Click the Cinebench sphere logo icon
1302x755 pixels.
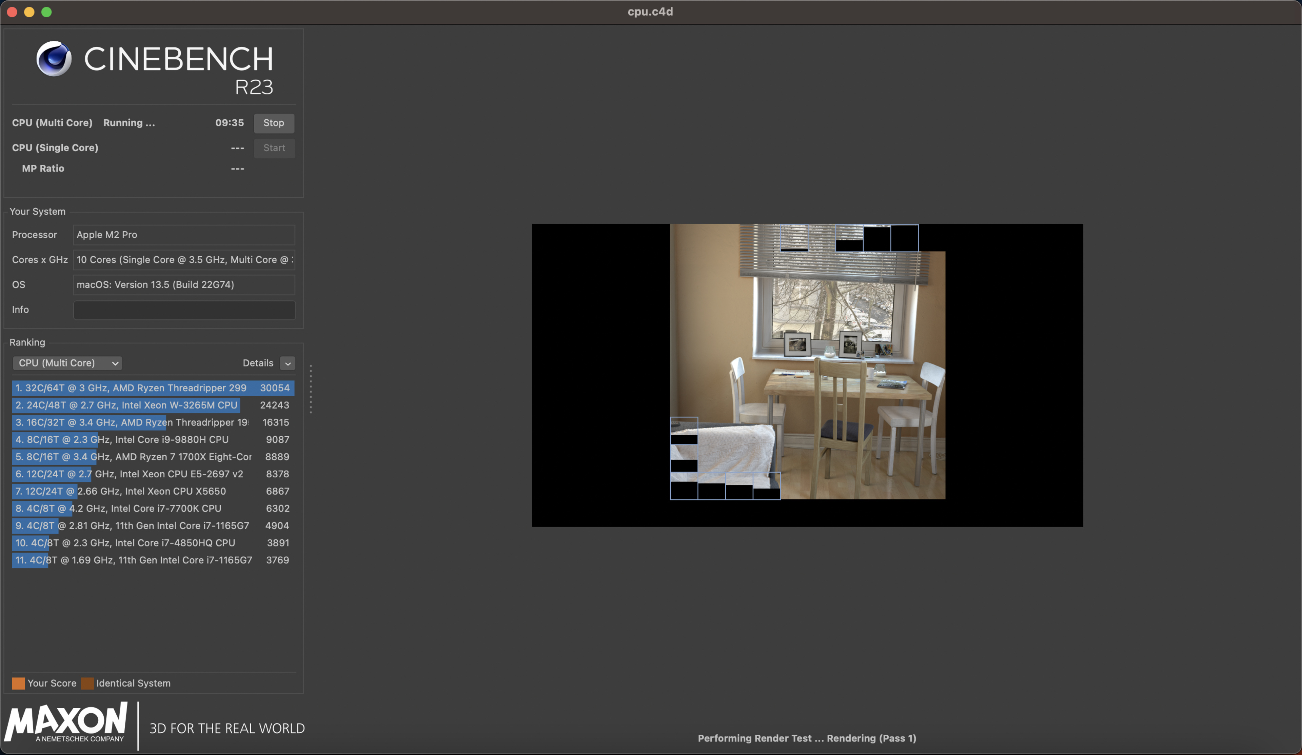(x=54, y=59)
